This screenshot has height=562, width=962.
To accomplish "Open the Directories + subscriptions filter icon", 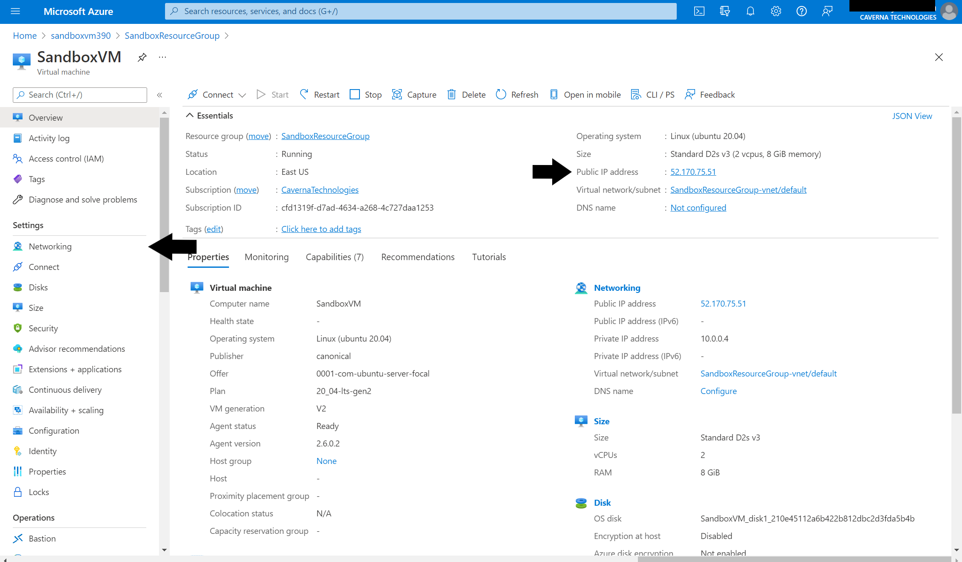I will point(725,12).
